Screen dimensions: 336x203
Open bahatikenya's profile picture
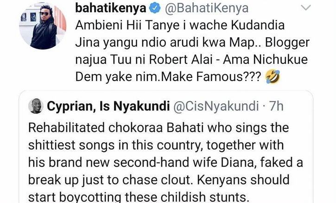(43, 26)
